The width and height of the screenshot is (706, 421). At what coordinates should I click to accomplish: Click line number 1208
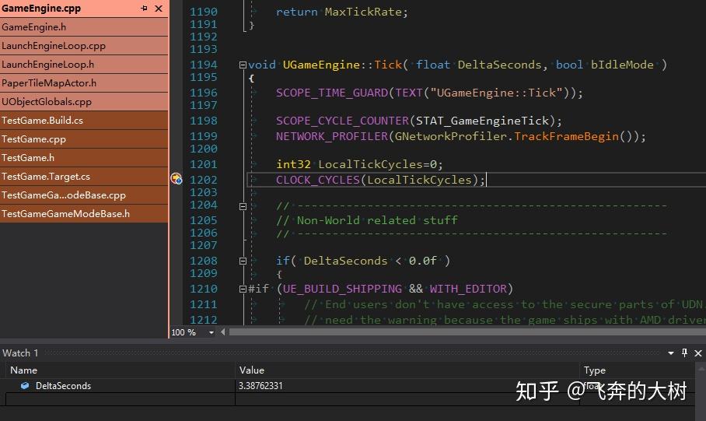tap(204, 261)
